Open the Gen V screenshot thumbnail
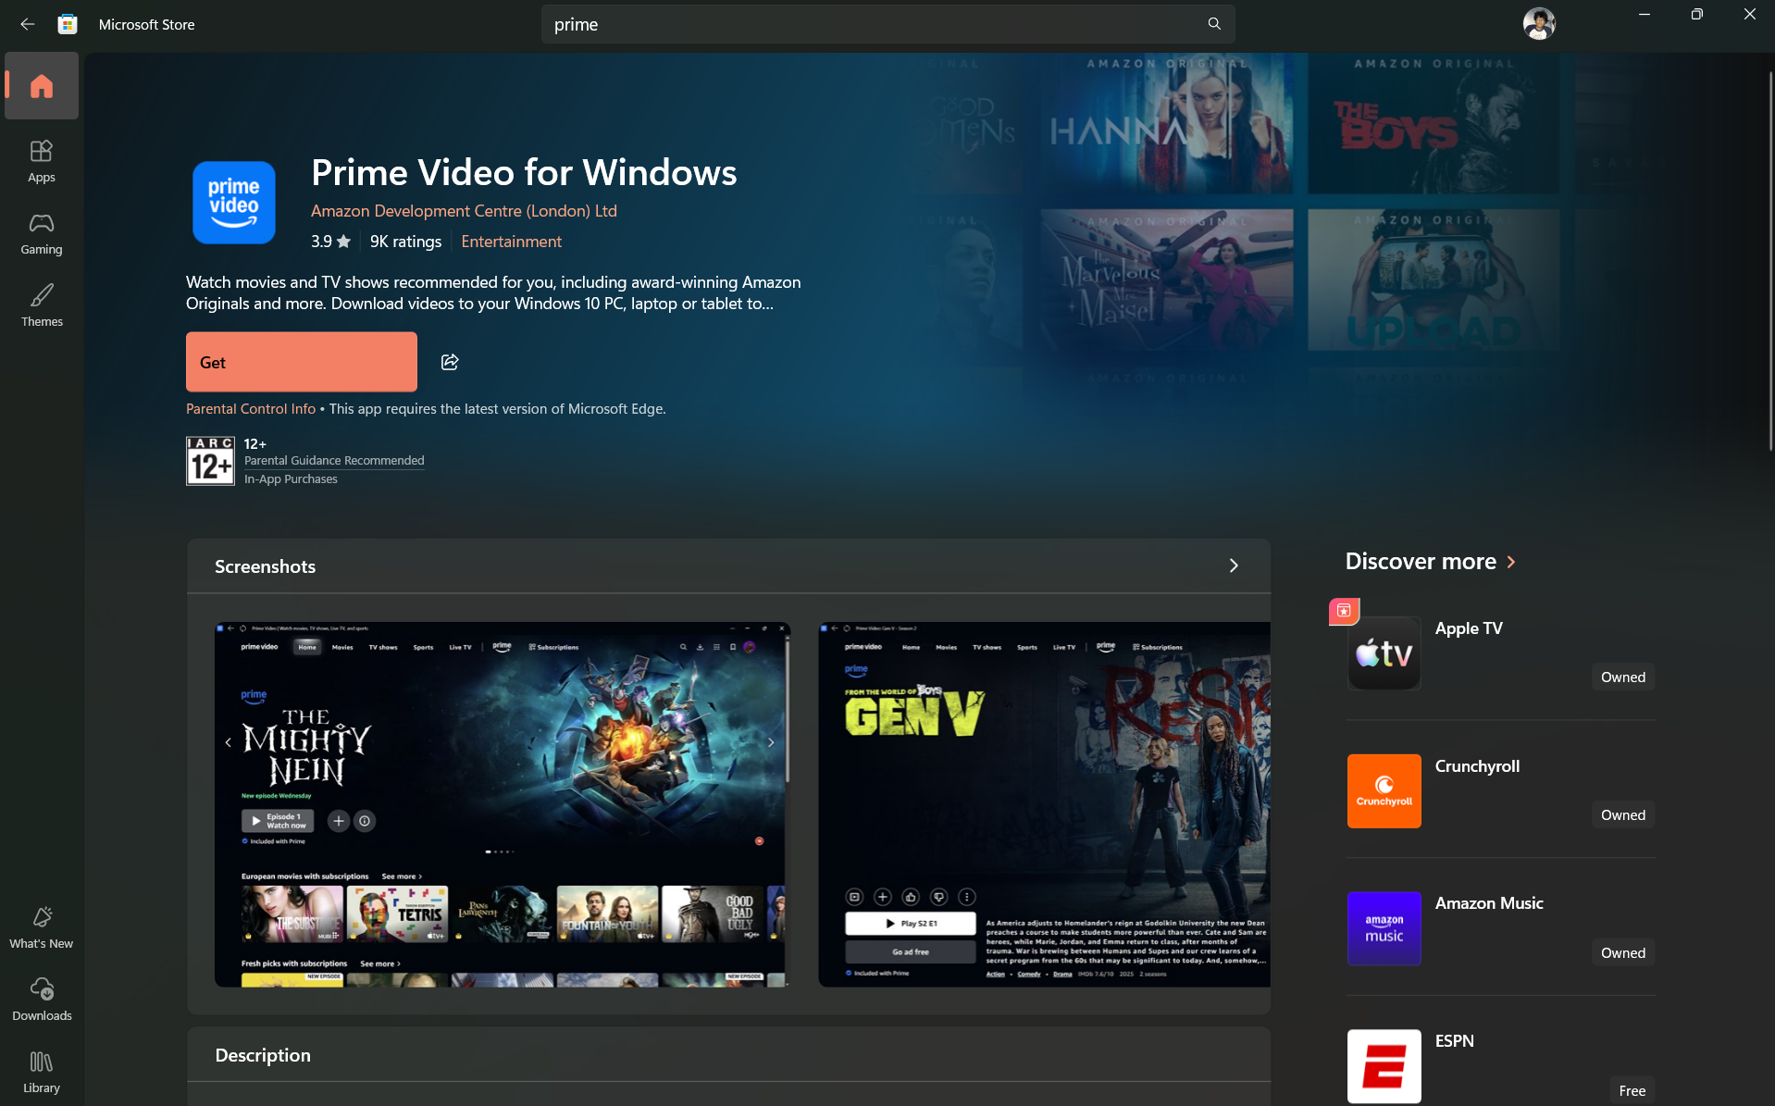This screenshot has width=1775, height=1106. 1044,804
